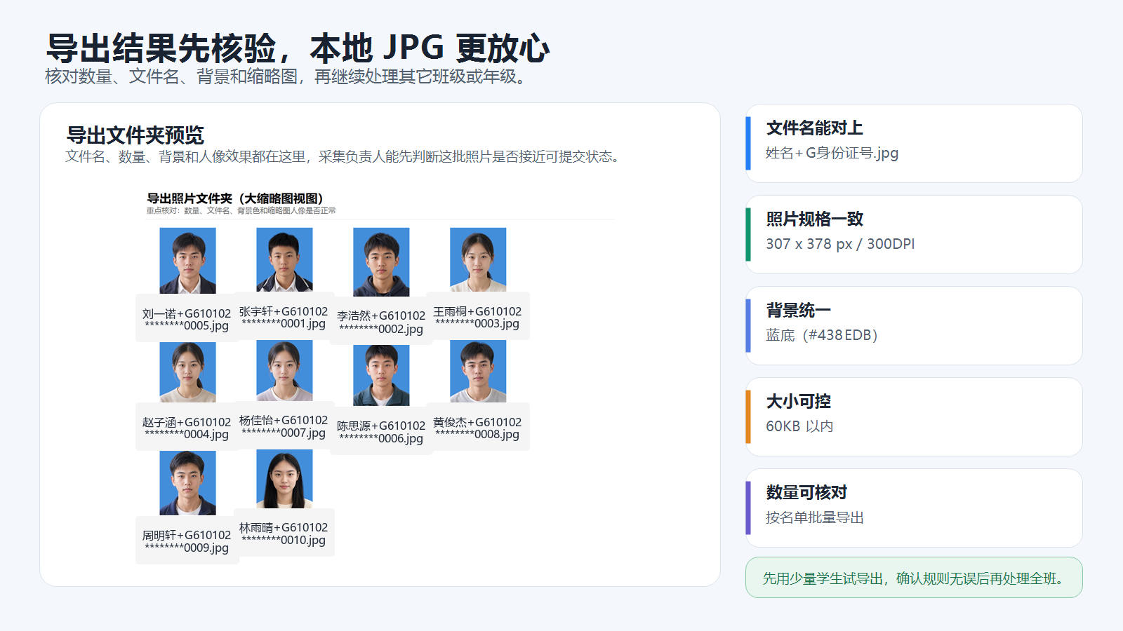Click the 陈思源 photo thumbnail

(381, 375)
